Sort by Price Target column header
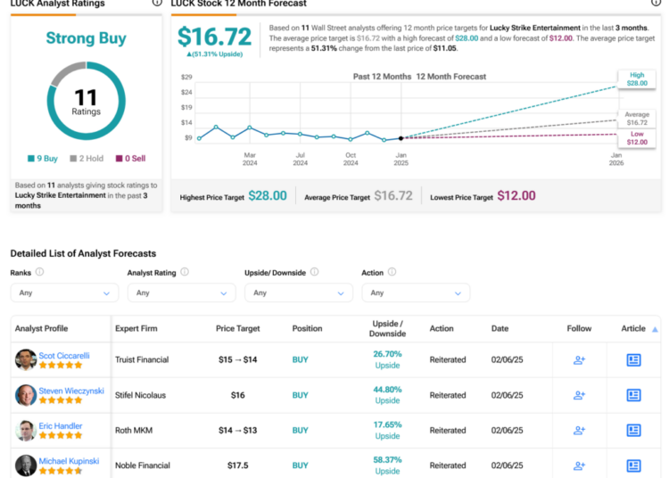This screenshot has height=478, width=669. click(237, 329)
